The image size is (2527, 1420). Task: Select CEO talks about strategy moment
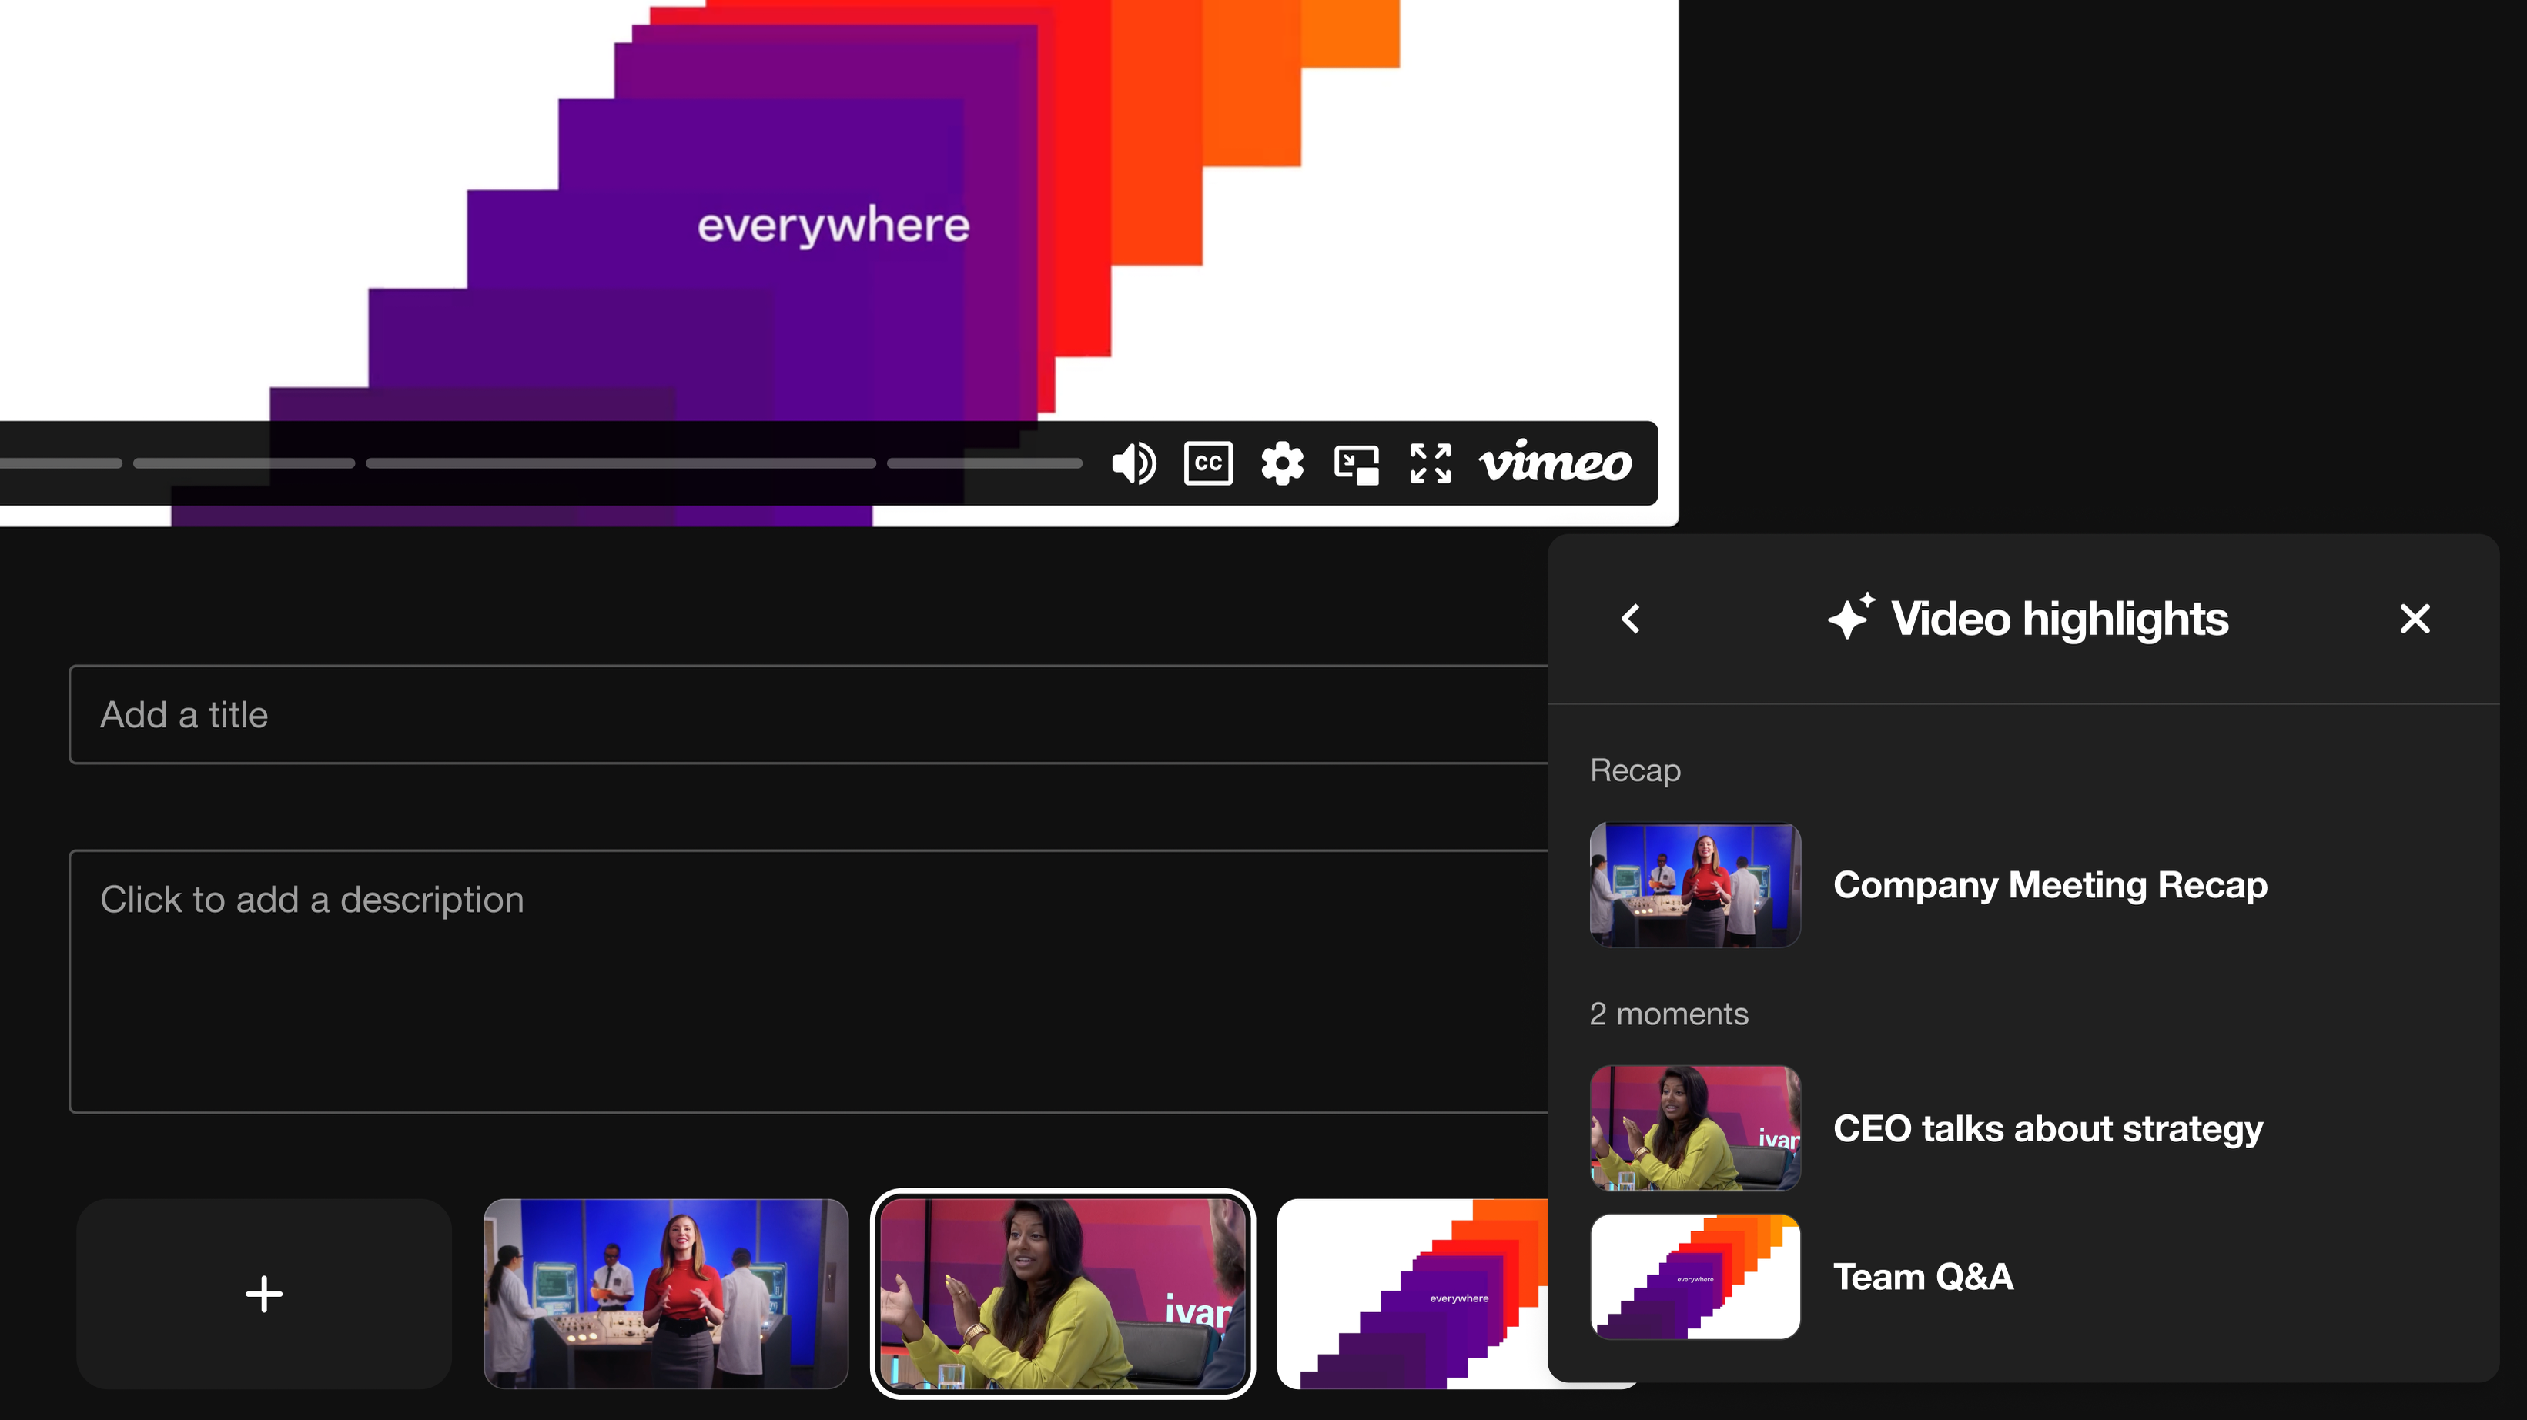(2047, 1129)
